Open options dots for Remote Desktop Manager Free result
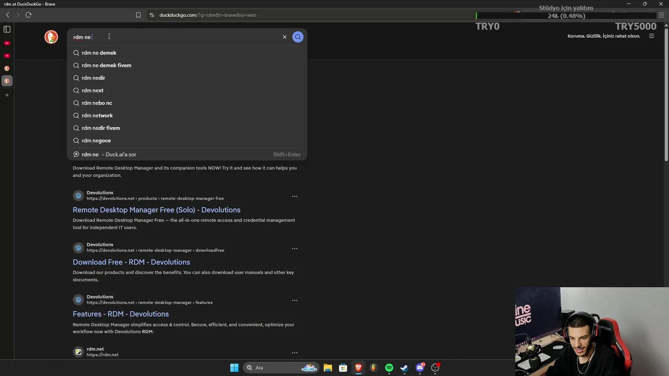 click(295, 196)
